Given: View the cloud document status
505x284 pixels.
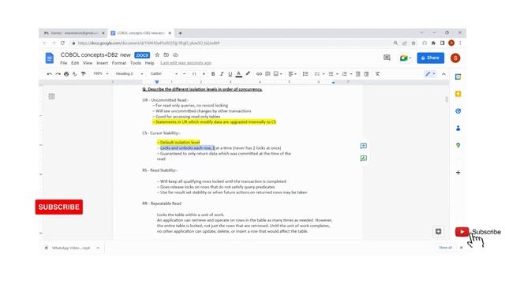Looking at the screenshot, I should (175, 55).
